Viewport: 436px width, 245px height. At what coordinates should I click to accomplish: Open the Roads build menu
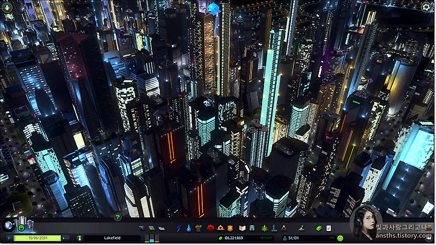point(142,228)
